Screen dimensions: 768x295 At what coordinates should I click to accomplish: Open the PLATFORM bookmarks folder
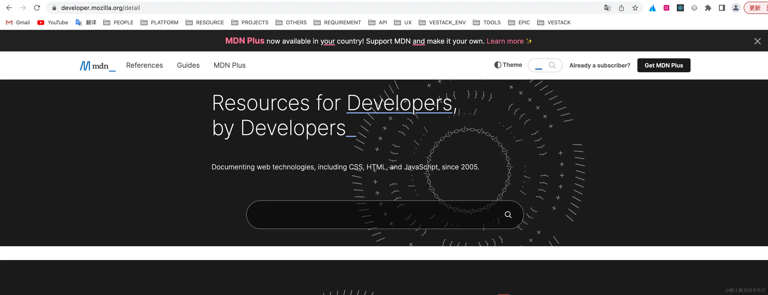159,23
